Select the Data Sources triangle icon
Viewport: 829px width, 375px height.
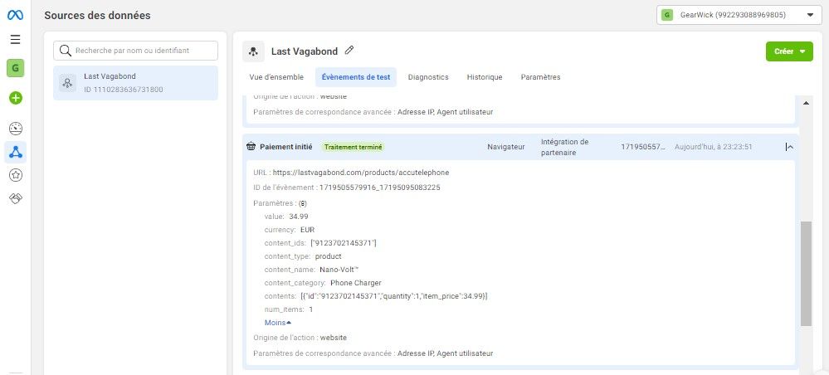16,153
